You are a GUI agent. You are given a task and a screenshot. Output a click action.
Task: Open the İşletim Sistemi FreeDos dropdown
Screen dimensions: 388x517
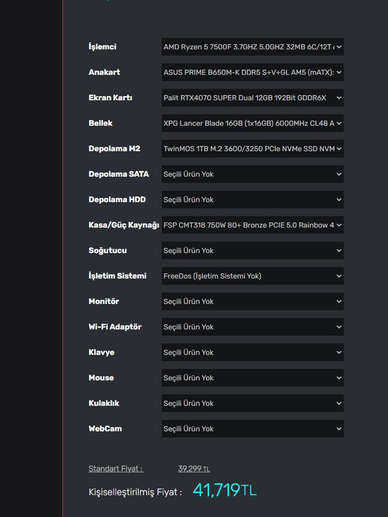[252, 276]
